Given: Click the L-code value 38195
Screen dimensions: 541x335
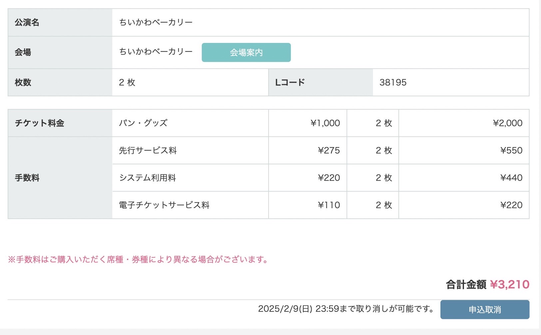Looking at the screenshot, I should point(393,82).
